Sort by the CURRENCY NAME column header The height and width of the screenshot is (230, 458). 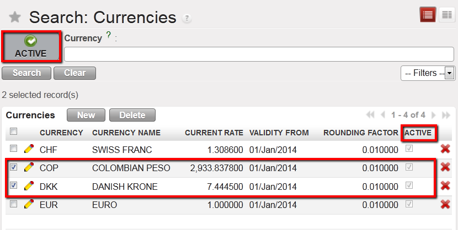click(126, 133)
